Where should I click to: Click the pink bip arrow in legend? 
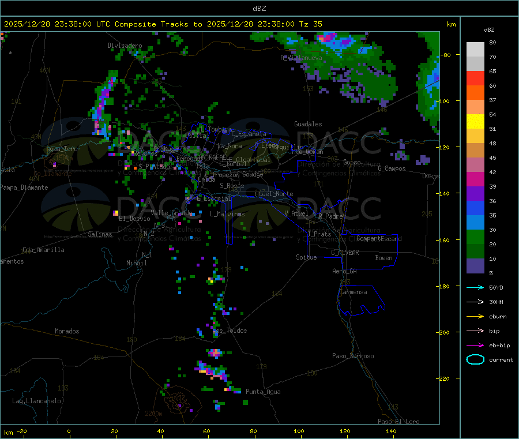coord(475,331)
